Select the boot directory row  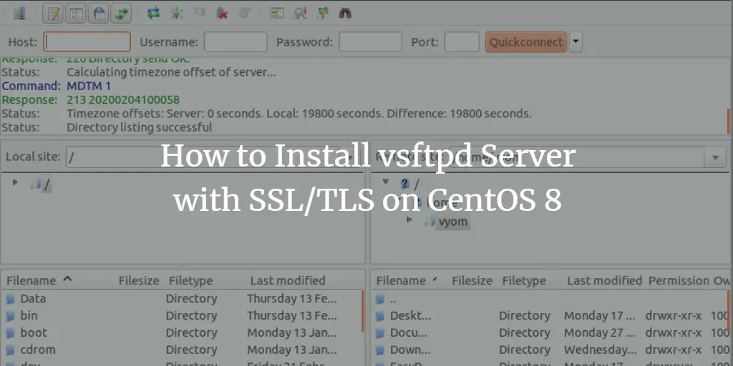(x=181, y=333)
